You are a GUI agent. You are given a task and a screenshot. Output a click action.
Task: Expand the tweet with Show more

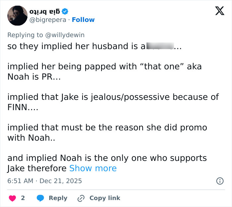pyautogui.click(x=93, y=168)
